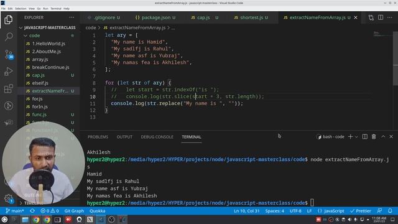Open the File menu
398x224 pixels.
(3, 9)
